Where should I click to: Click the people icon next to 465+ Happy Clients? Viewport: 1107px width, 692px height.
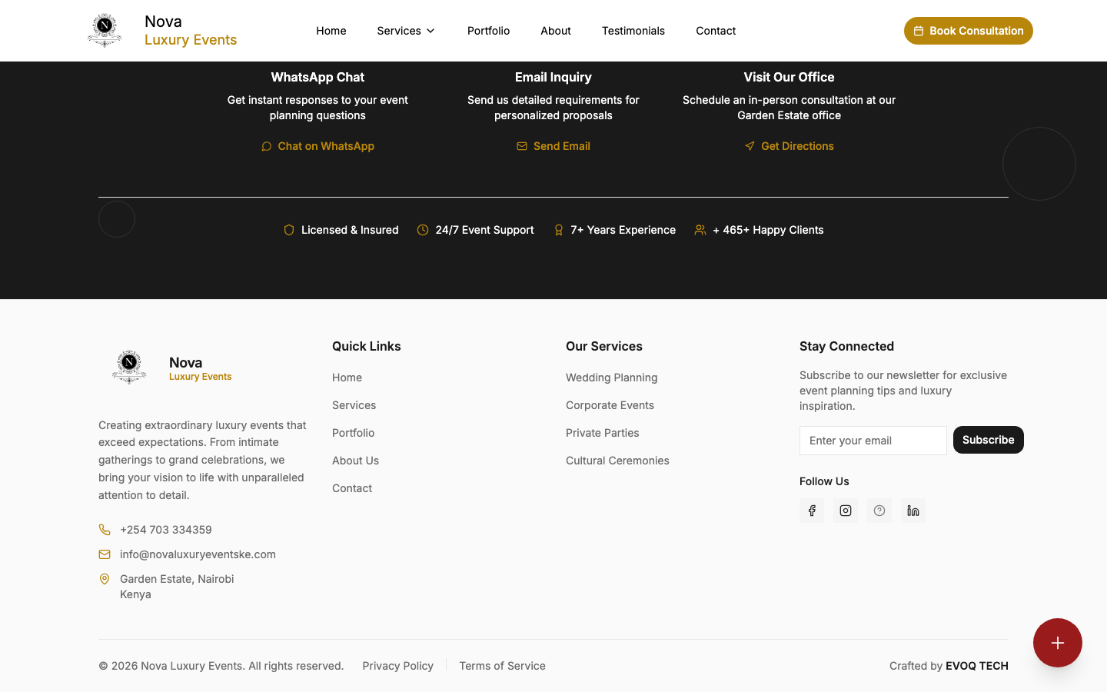700,230
